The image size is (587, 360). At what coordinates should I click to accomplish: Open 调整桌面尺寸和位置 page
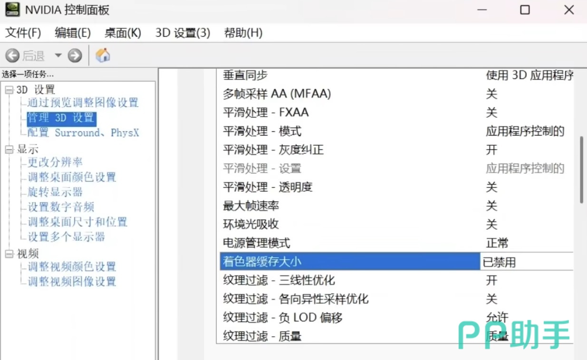[x=77, y=222]
